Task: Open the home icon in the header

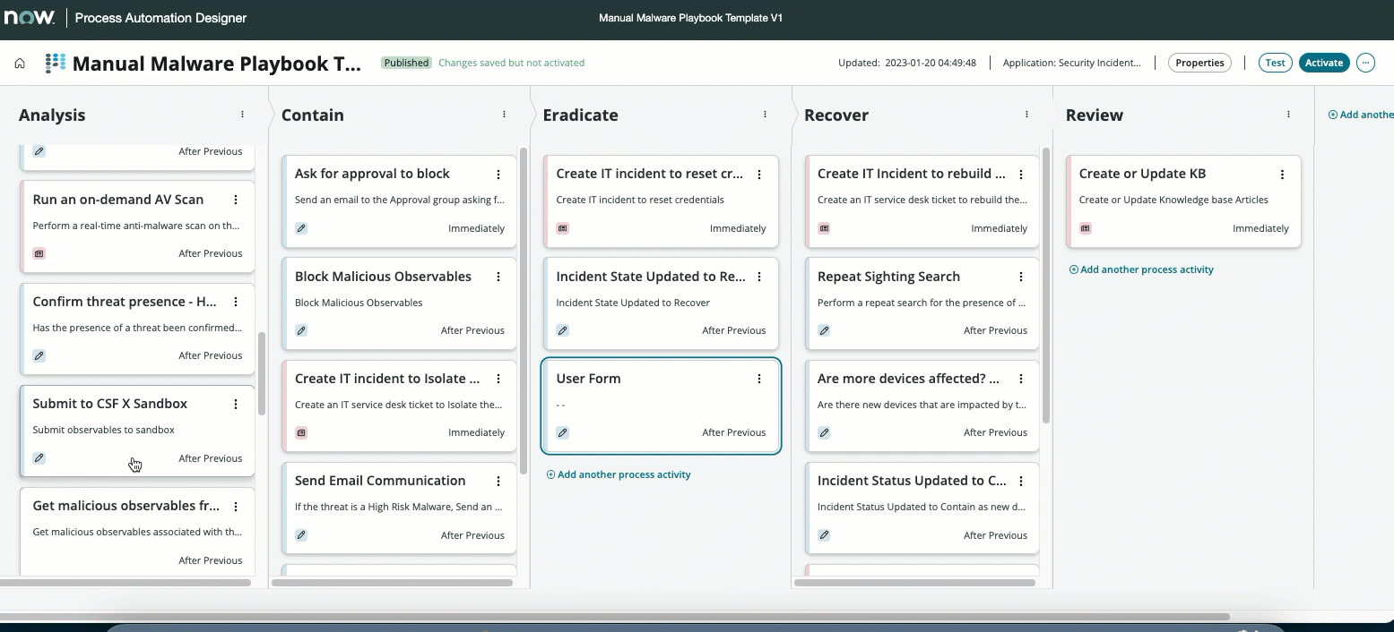Action: [20, 63]
